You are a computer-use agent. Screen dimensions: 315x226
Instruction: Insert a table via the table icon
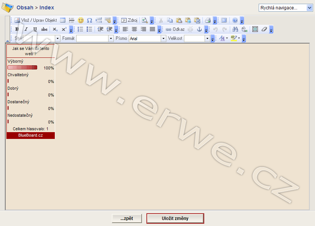[x=63, y=20]
